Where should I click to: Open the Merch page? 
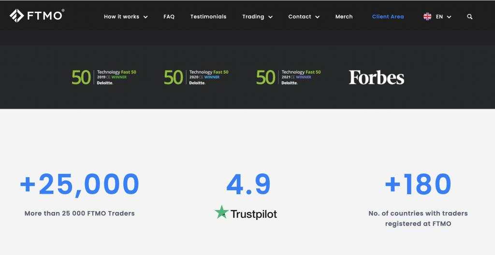click(x=344, y=17)
